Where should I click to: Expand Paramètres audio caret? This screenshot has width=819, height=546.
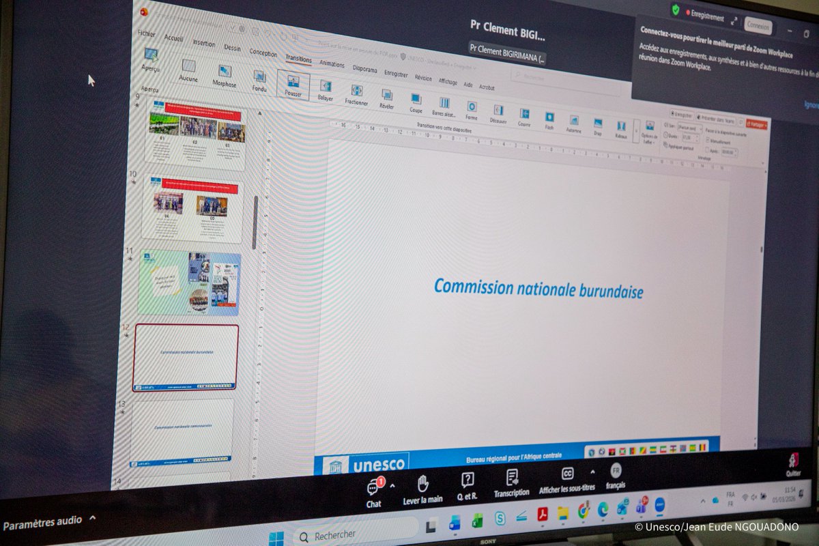coord(93,518)
